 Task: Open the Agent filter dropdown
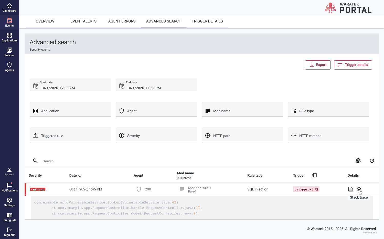point(156,110)
